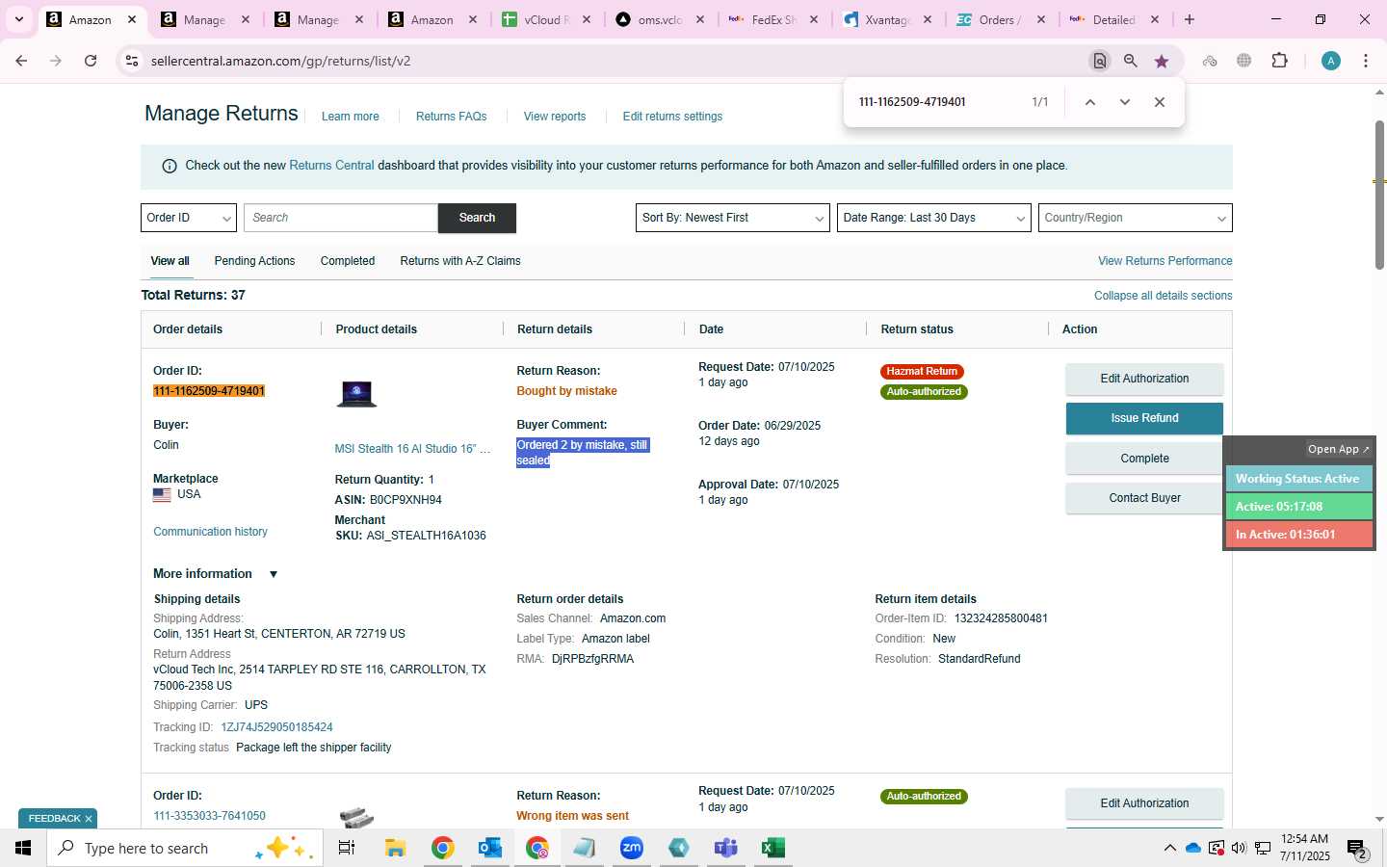This screenshot has height=867, width=1387.
Task: Select the View all tab
Action: coord(170,261)
